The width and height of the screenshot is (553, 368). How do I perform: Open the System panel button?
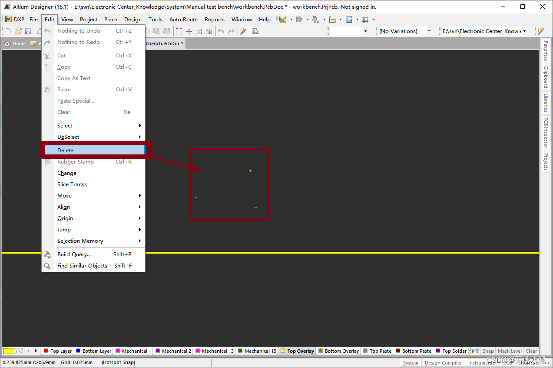pos(411,363)
